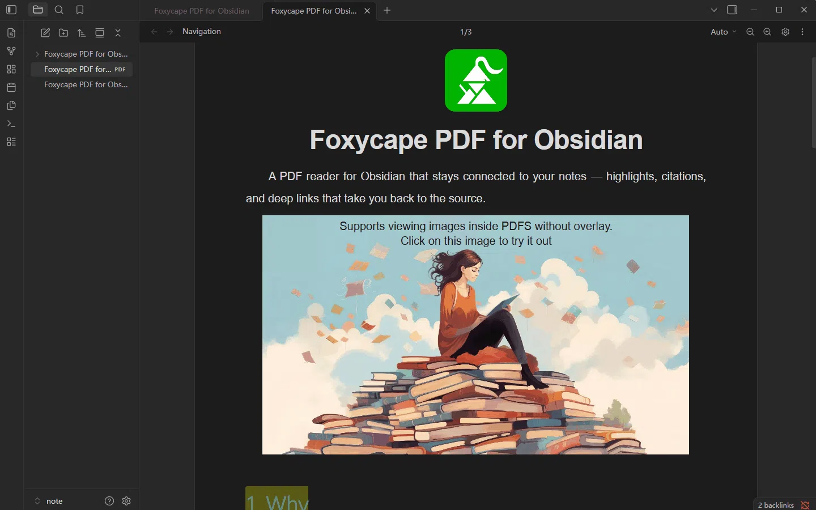816x510 pixels.
Task: Open daily note calendar icon
Action: (11, 87)
